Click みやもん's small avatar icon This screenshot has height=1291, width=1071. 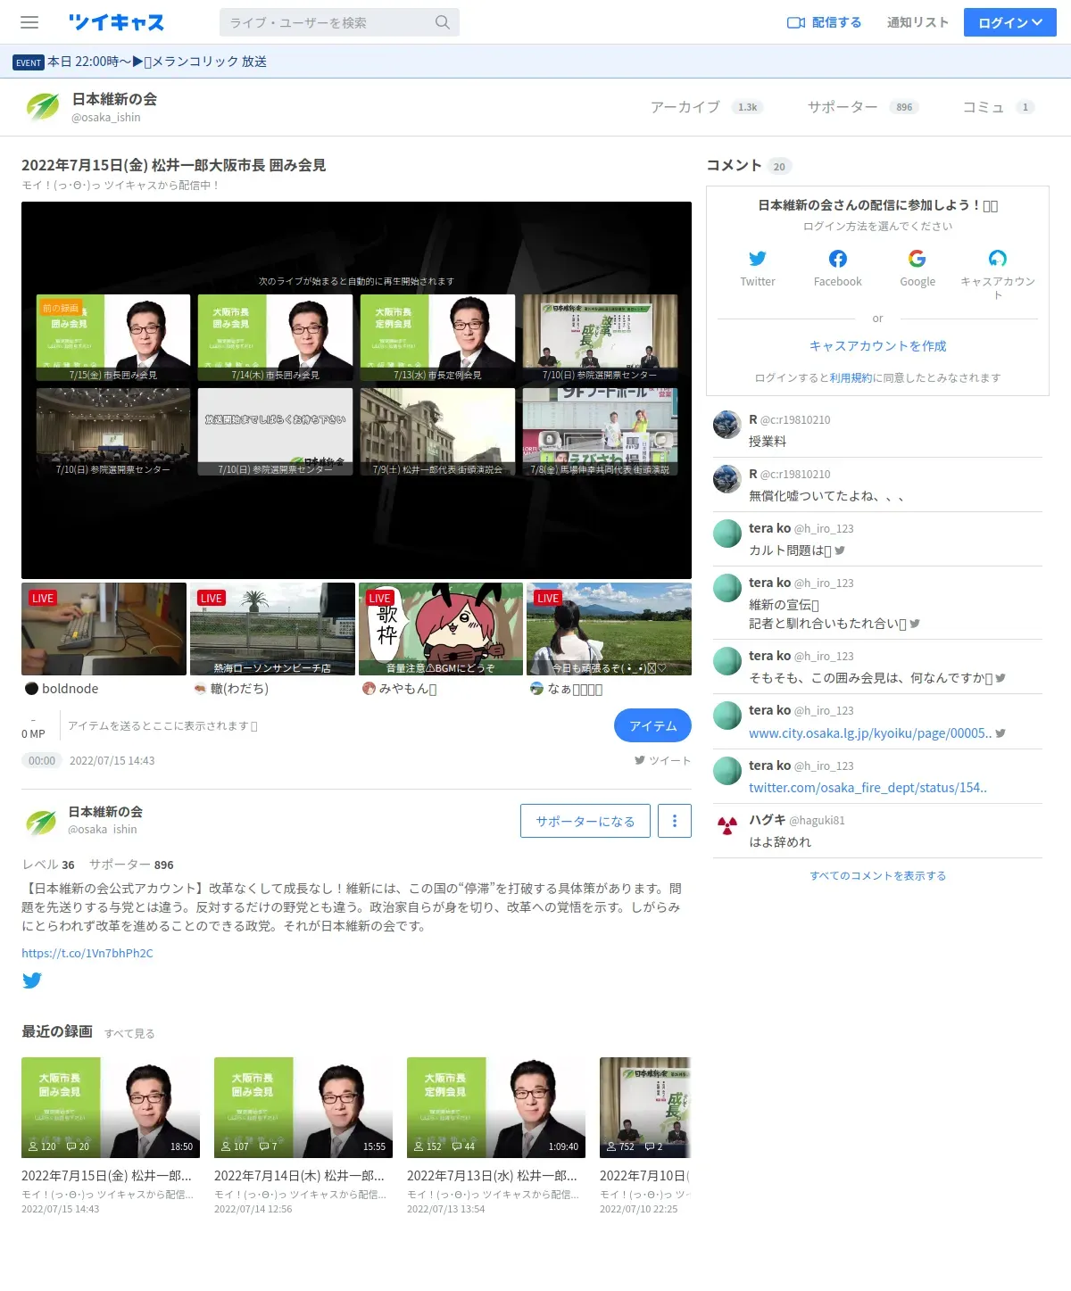(369, 688)
